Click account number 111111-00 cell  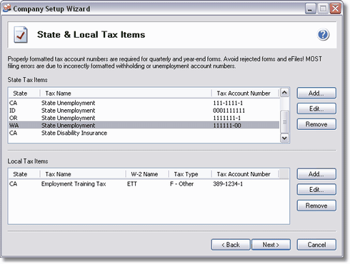pyautogui.click(x=227, y=126)
